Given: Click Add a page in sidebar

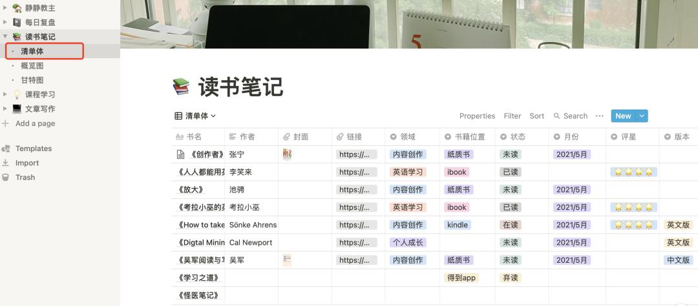Looking at the screenshot, I should point(35,123).
